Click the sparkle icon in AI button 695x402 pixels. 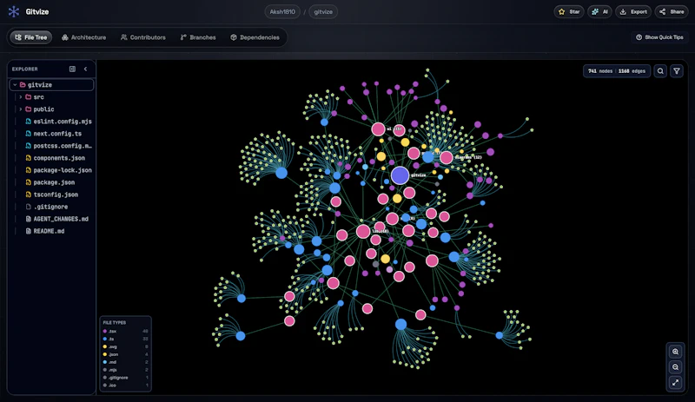point(595,11)
